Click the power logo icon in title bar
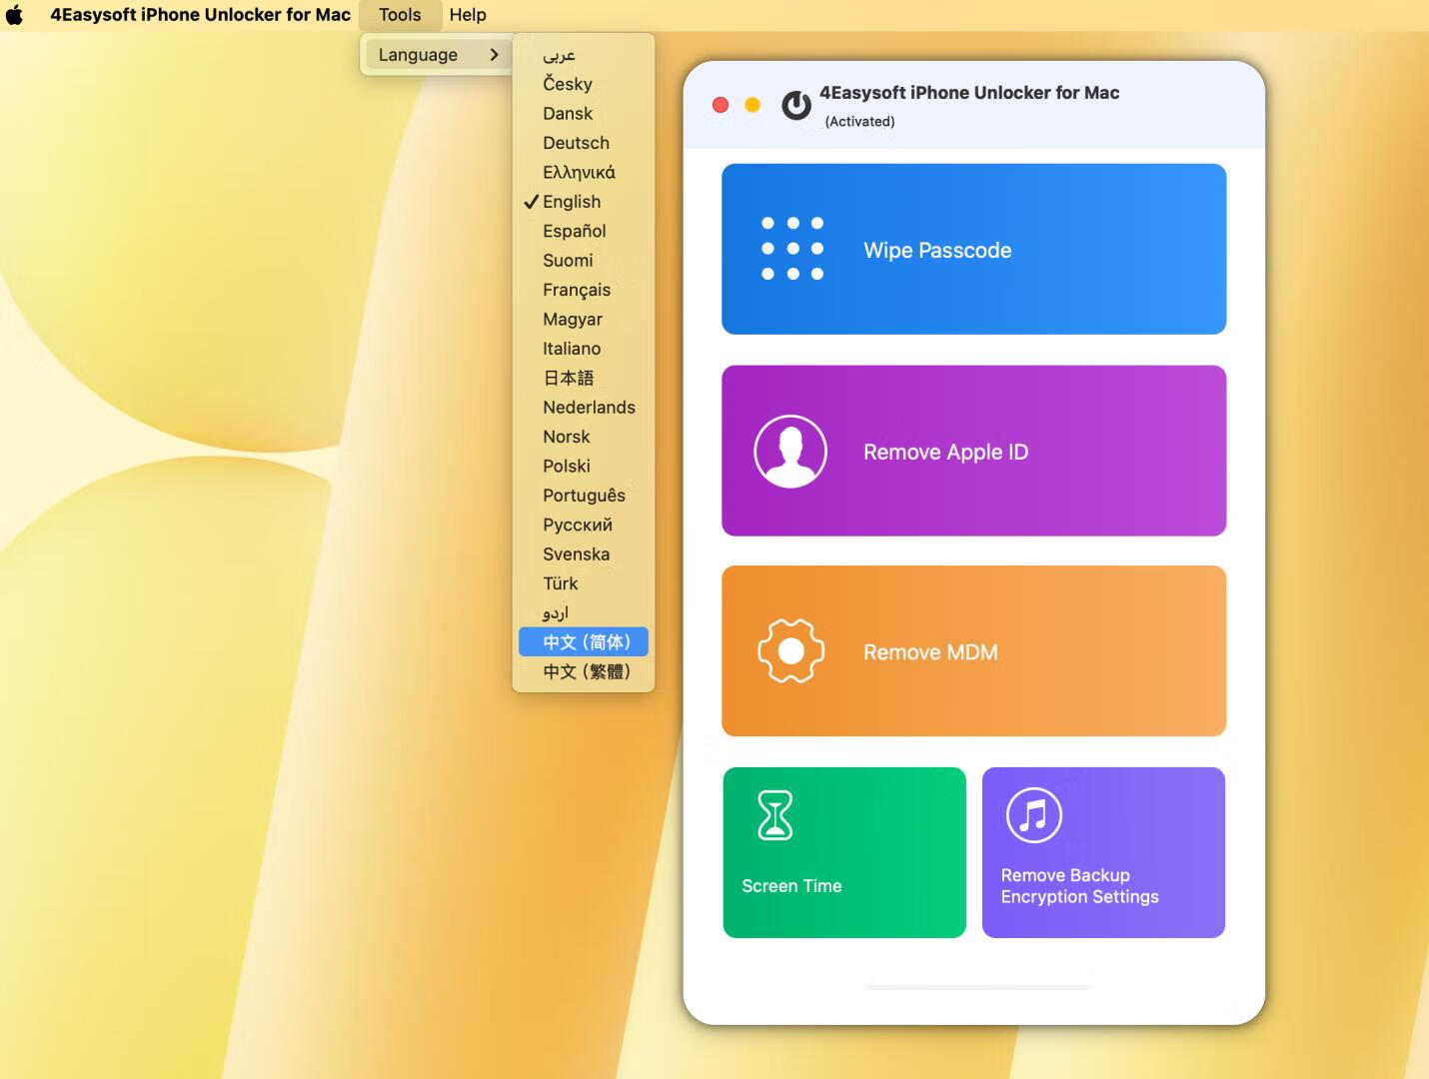Viewport: 1429px width, 1079px height. pos(796,105)
